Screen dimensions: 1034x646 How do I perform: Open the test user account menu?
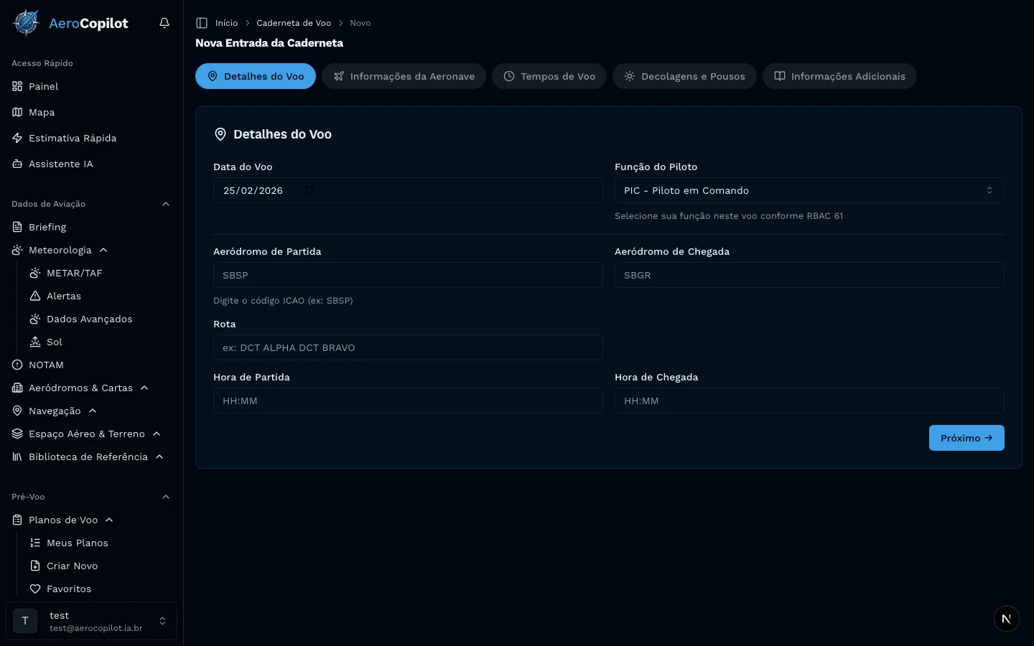91,621
